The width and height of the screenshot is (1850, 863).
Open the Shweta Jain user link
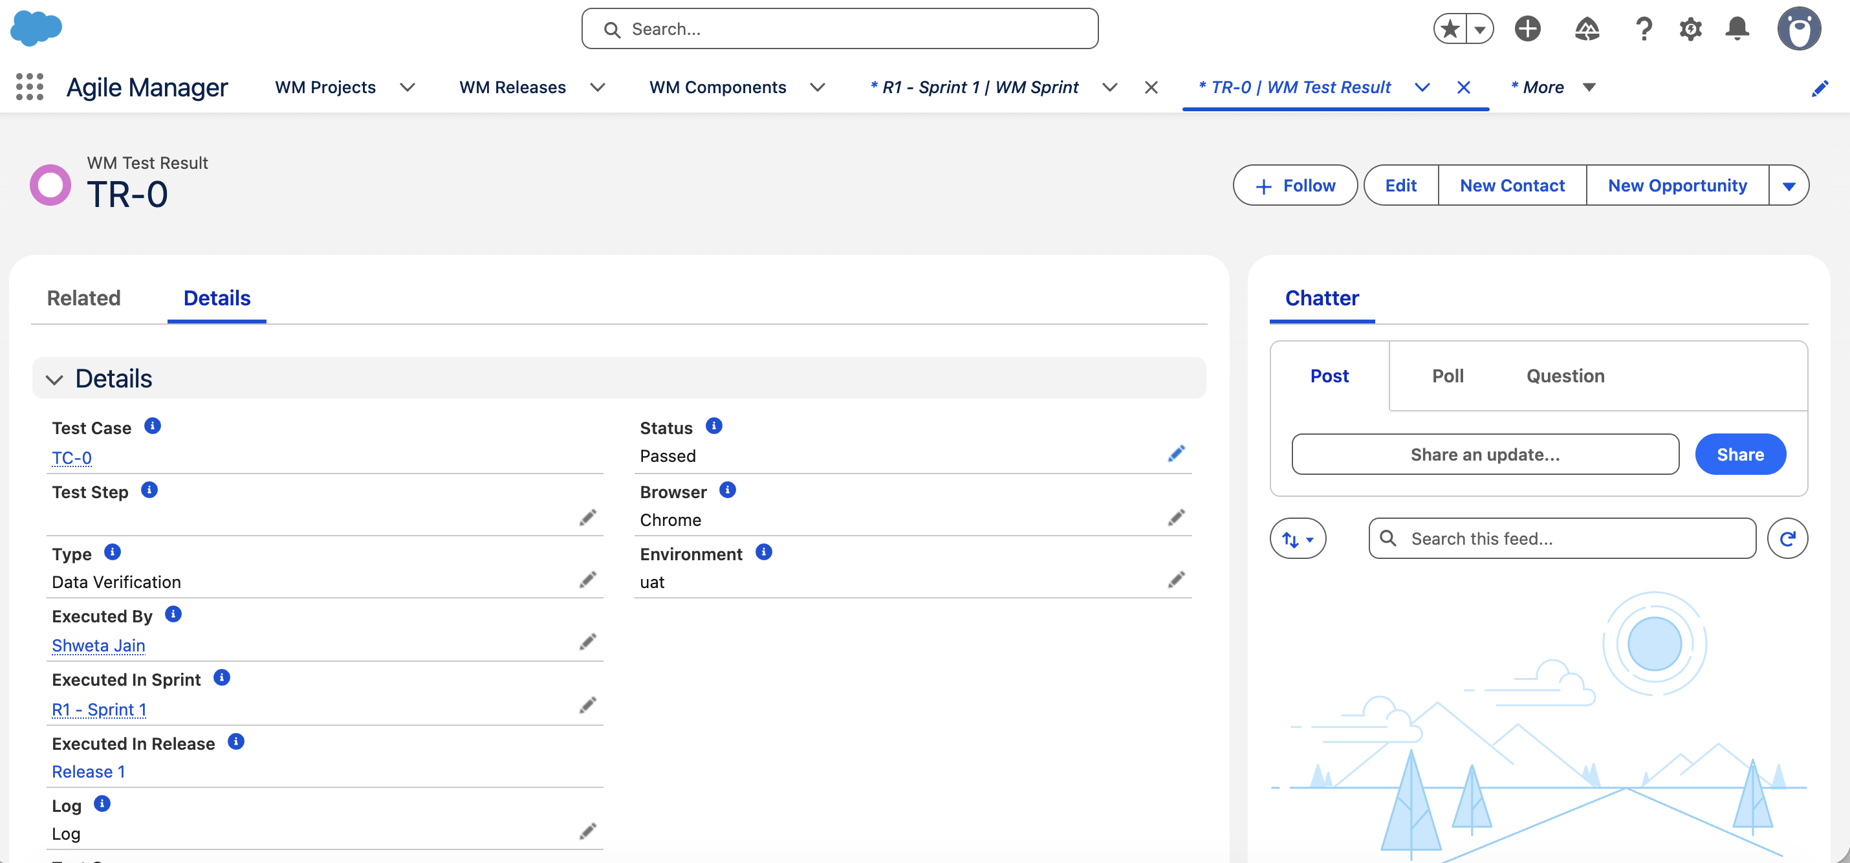click(x=98, y=646)
